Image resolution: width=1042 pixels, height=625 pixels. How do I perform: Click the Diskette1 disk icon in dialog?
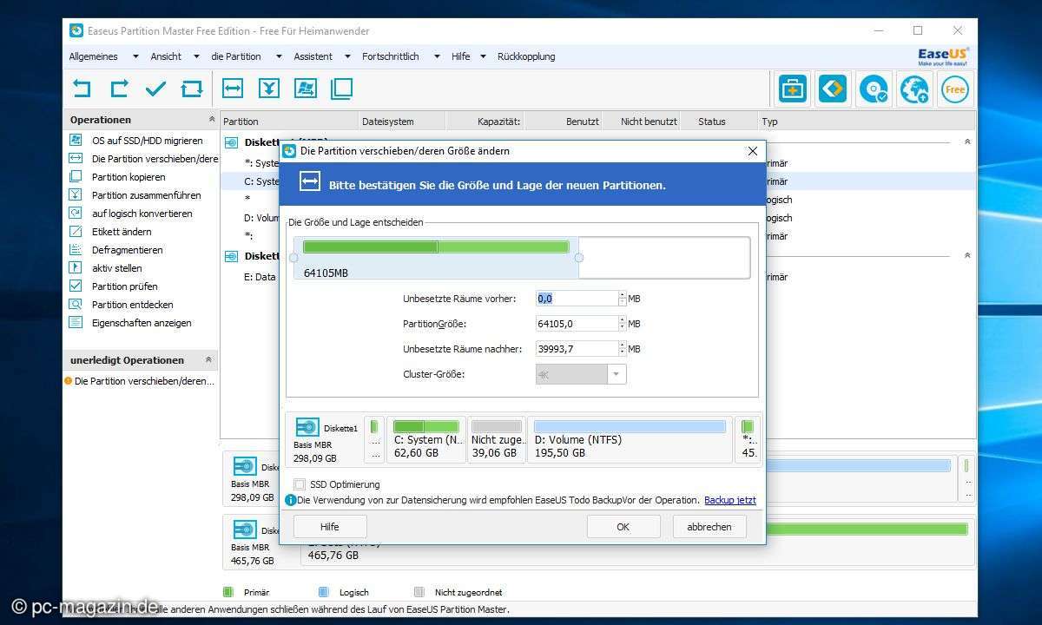coord(307,427)
